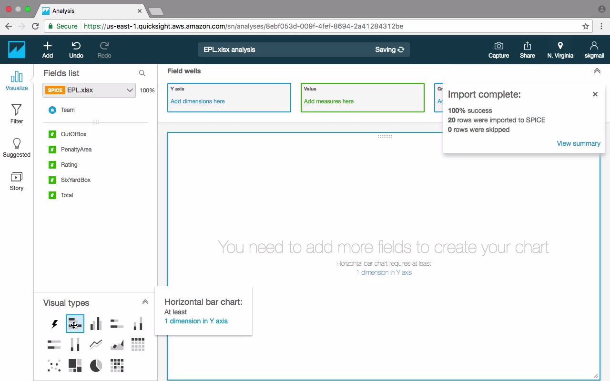Click the visual's top drag handle

pos(385,136)
